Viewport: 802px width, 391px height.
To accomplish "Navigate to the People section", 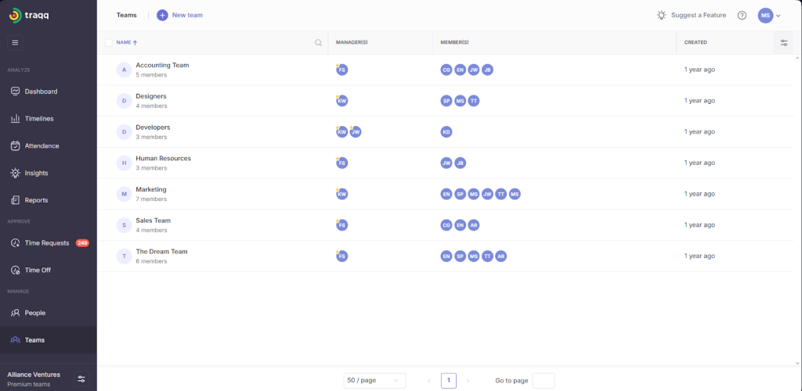I will point(34,313).
